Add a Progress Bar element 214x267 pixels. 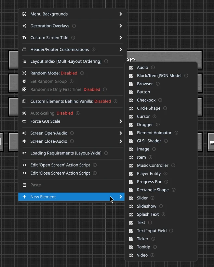coord(161,182)
